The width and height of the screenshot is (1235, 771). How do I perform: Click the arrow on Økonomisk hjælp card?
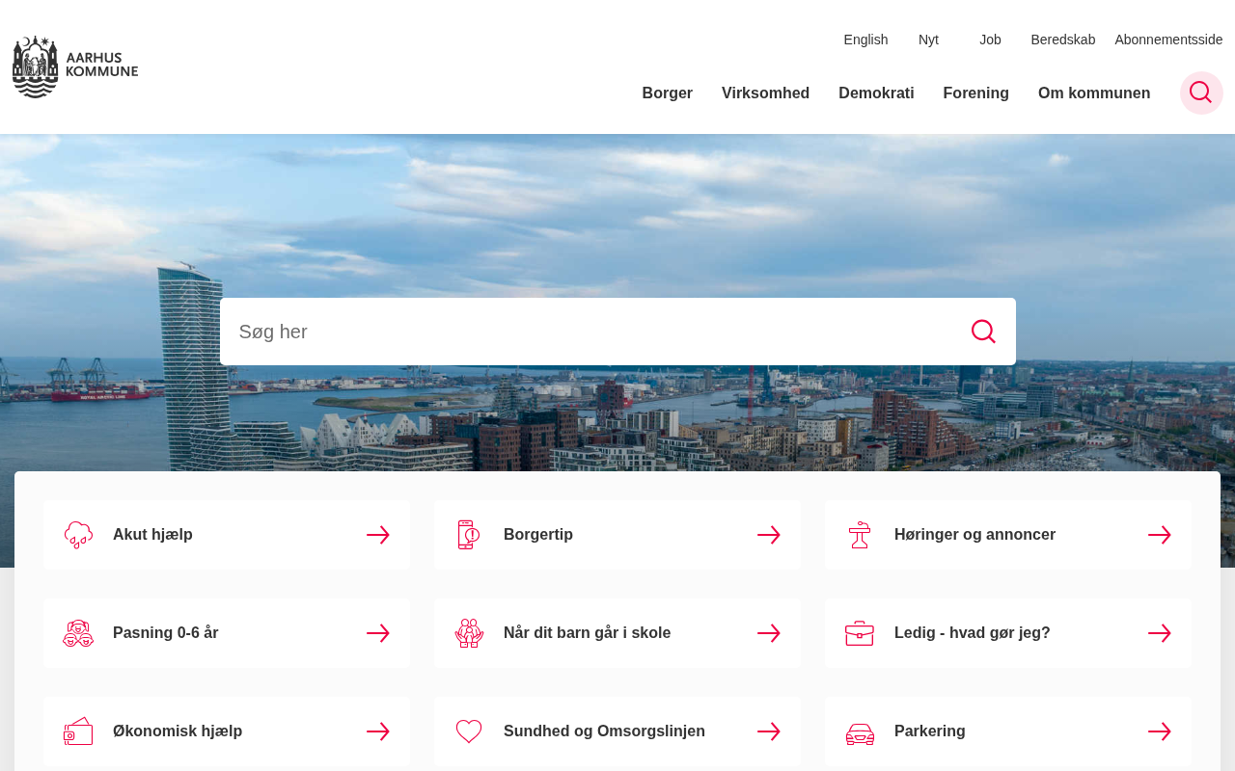378,731
